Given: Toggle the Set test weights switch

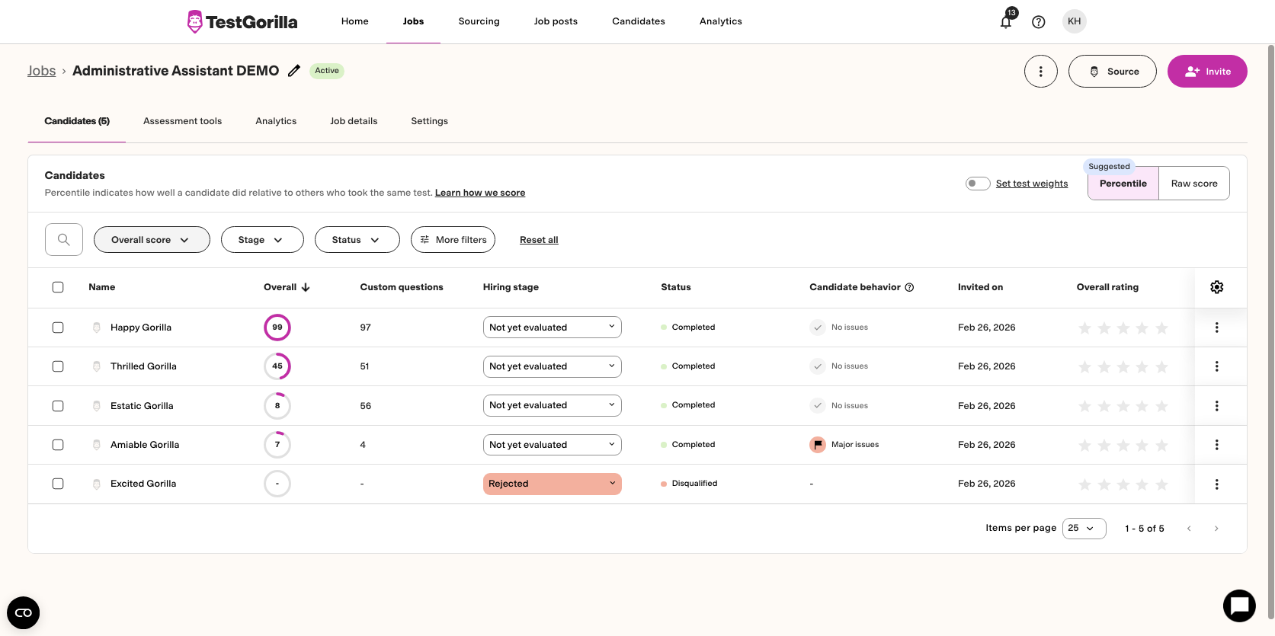Looking at the screenshot, I should coord(977,184).
